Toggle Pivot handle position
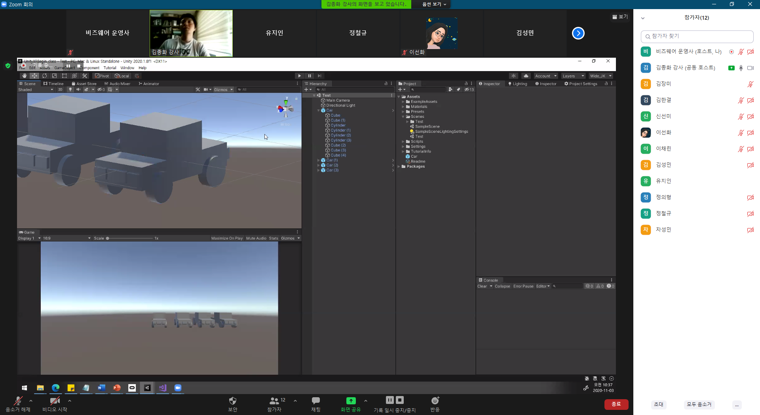The image size is (760, 415). [102, 76]
